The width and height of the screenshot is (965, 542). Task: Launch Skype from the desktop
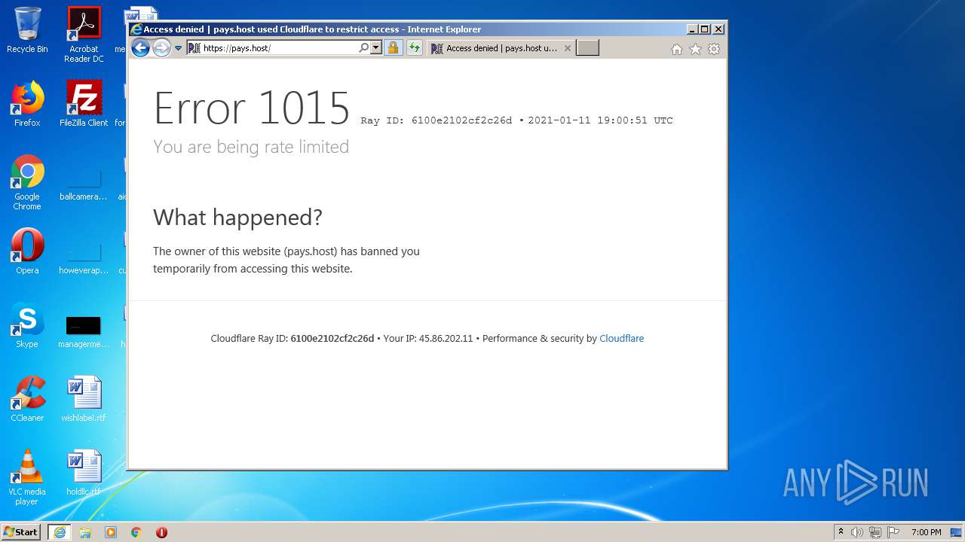pyautogui.click(x=27, y=325)
